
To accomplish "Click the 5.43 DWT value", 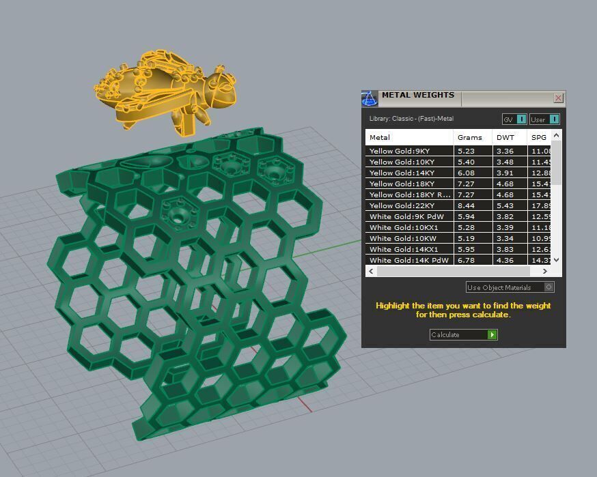I will pyautogui.click(x=505, y=206).
